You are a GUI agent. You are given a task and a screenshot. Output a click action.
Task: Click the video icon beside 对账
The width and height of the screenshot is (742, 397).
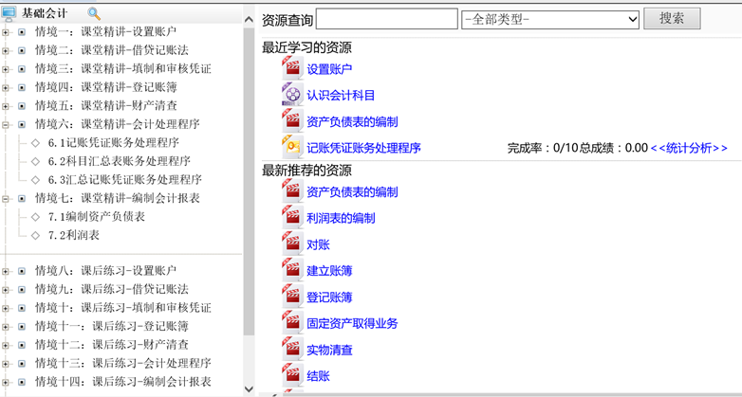(x=291, y=244)
